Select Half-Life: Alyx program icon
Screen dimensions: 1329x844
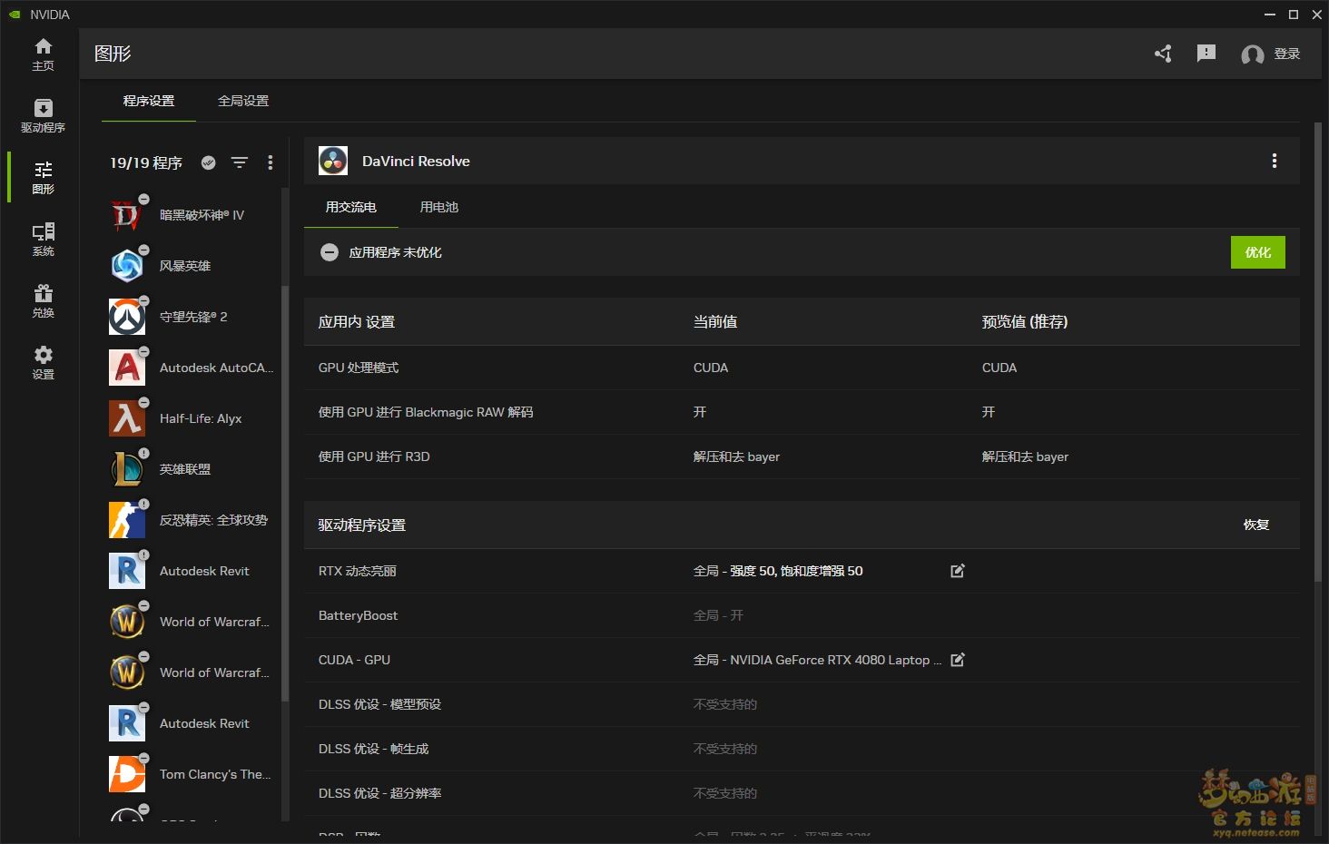pos(127,418)
